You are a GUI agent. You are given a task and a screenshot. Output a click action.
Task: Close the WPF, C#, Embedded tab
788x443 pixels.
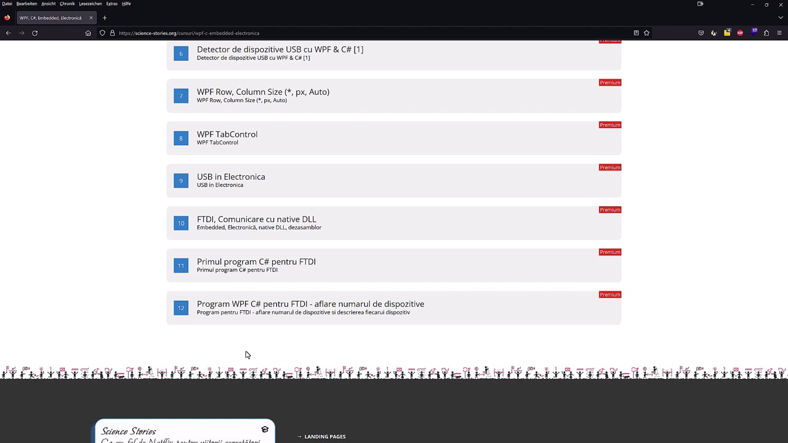pyautogui.click(x=90, y=18)
